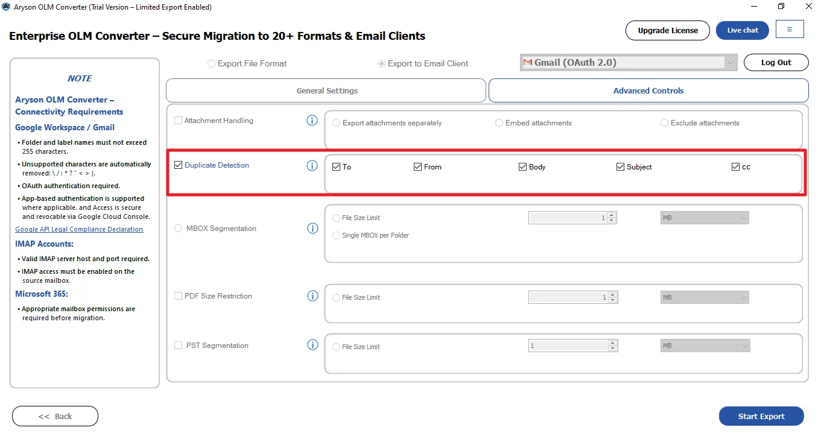The image size is (824, 439).
Task: Toggle the Body duplicate criteria checkbox
Action: pos(523,167)
